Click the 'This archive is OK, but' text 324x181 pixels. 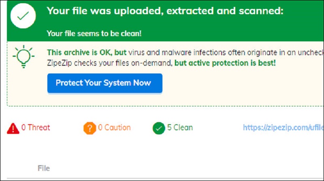[87, 52]
